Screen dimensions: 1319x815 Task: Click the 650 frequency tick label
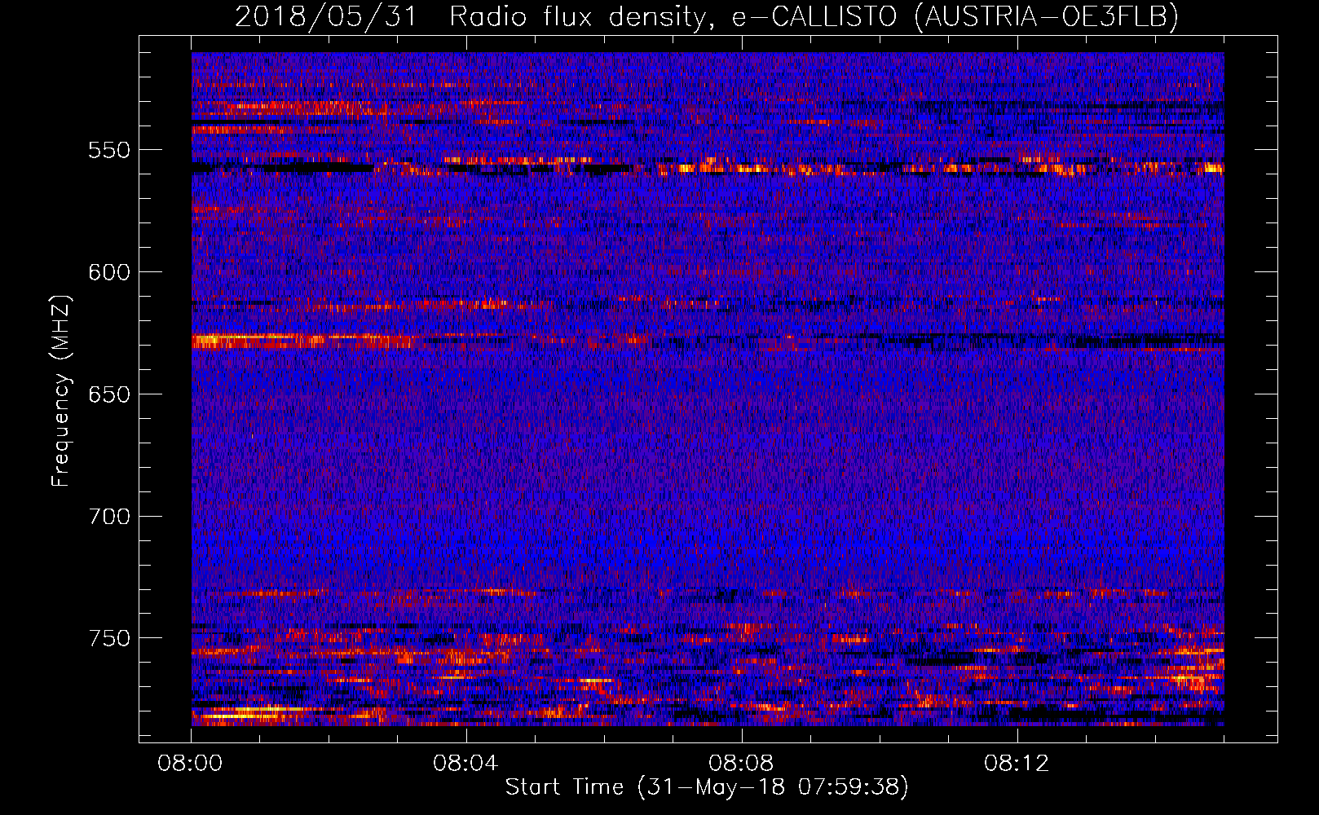point(109,394)
